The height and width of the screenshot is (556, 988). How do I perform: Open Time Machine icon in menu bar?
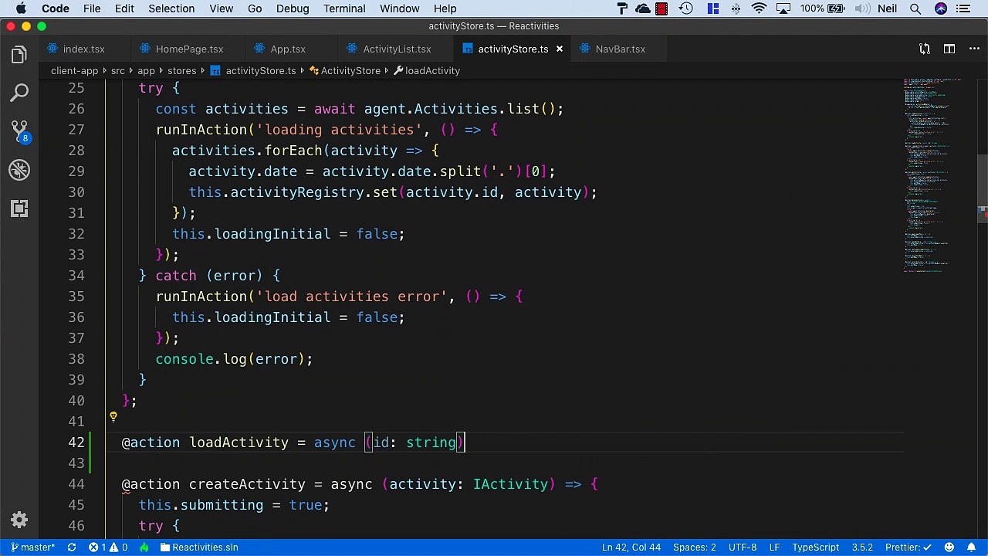click(686, 8)
